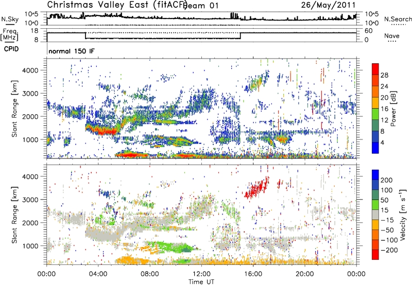Click the '1000' tick of the velocity panel
412x285 pixels.
(30, 246)
